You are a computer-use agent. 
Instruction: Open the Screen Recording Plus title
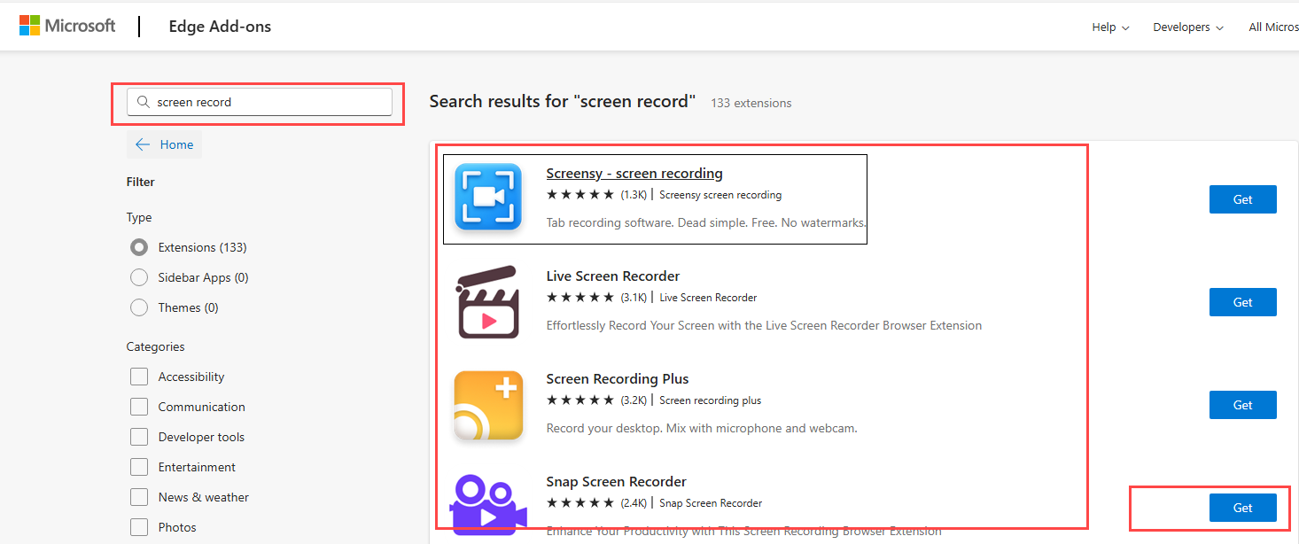pyautogui.click(x=618, y=378)
